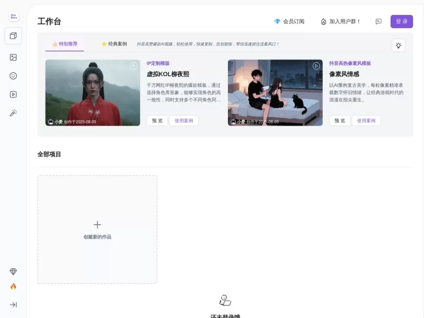The height and width of the screenshot is (318, 424).
Task: Open the video icon in the sidebar
Action: [13, 94]
